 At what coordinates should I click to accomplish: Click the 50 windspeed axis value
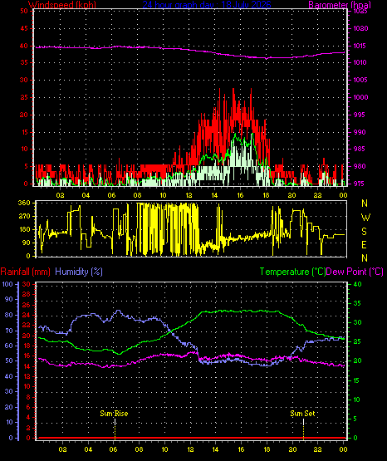[x=24, y=11]
